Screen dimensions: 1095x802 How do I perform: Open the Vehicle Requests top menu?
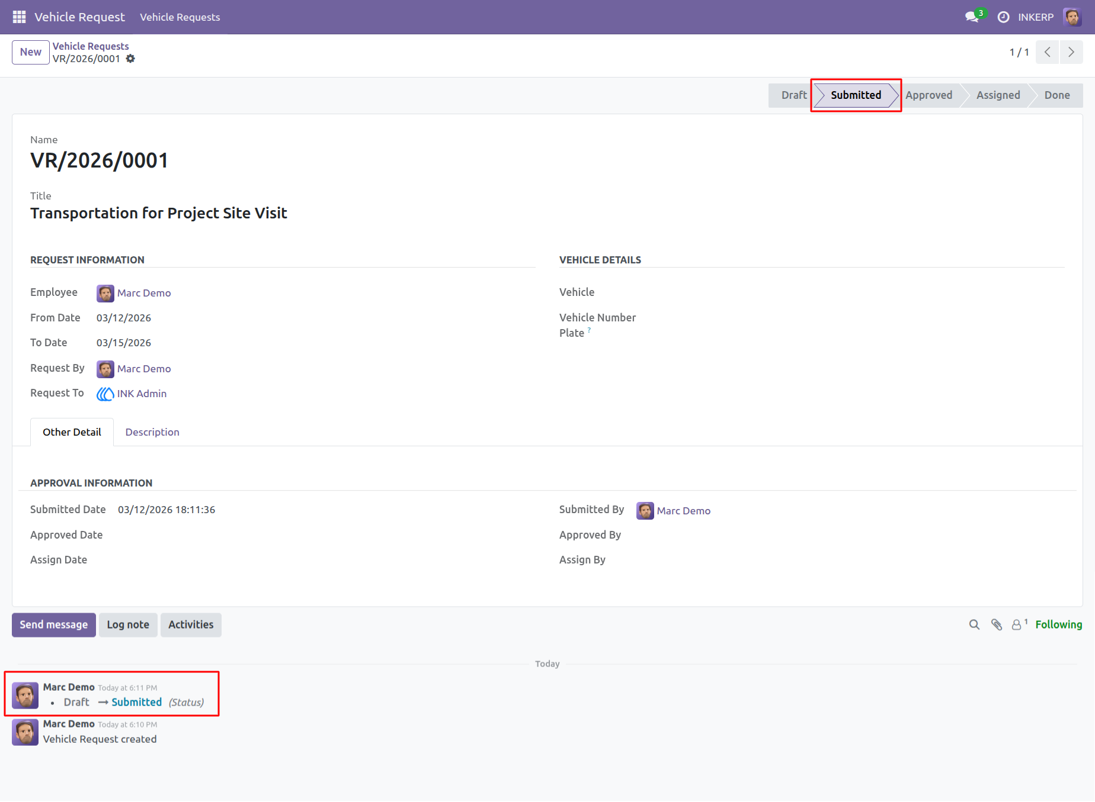(180, 17)
